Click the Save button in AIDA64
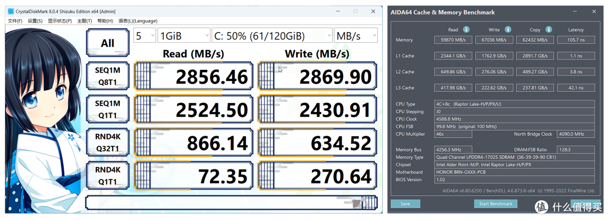The width and height of the screenshot is (608, 220). point(405,204)
